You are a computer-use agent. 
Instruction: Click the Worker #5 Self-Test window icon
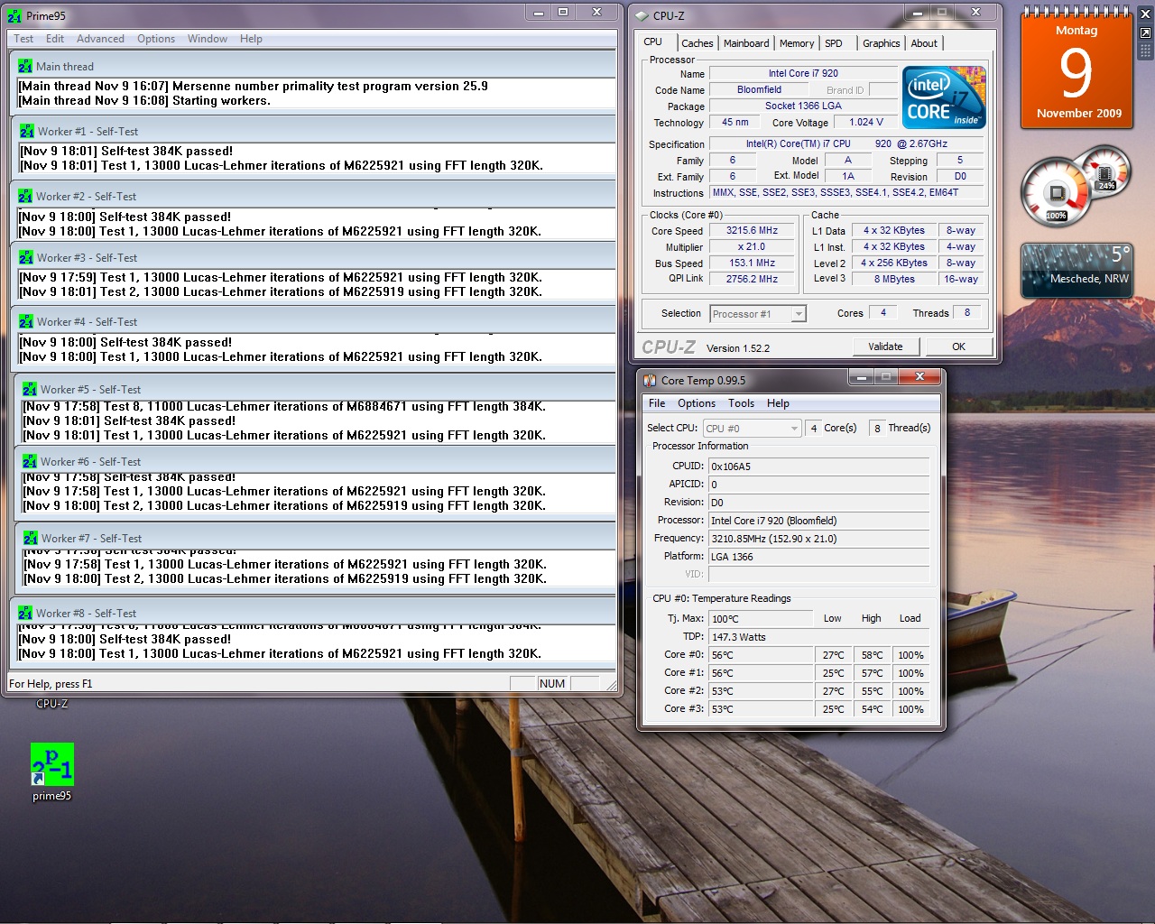(x=30, y=390)
